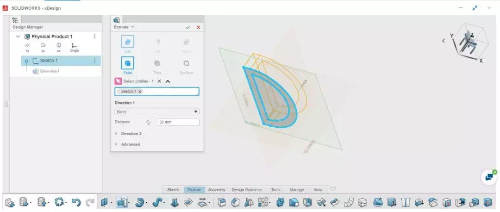500x212 pixels.
Task: Confirm the Extrude with the green checkmark
Action: point(188,27)
